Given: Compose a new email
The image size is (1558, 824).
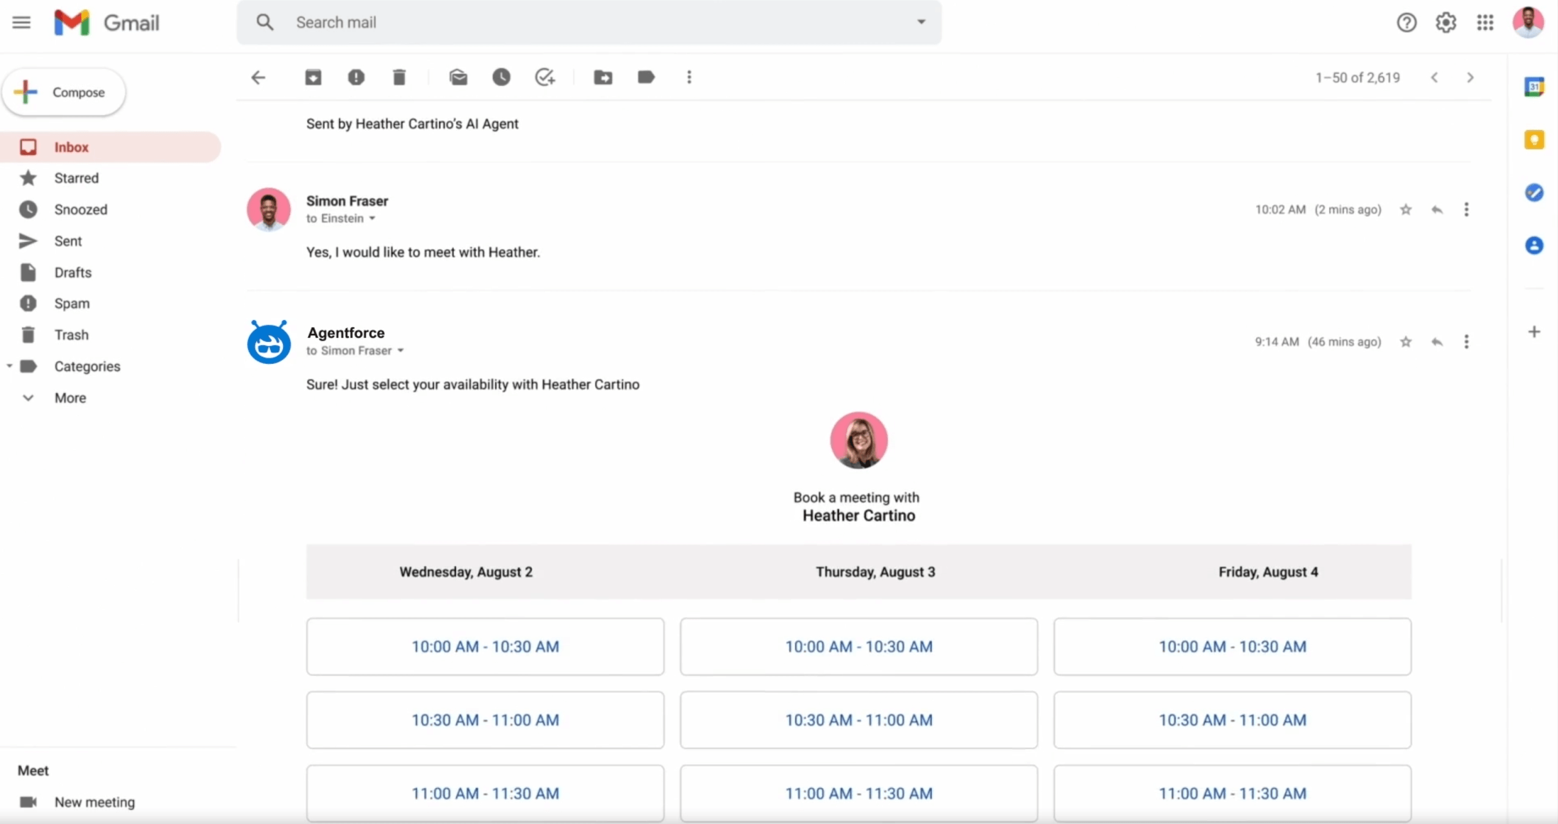Looking at the screenshot, I should click(63, 91).
